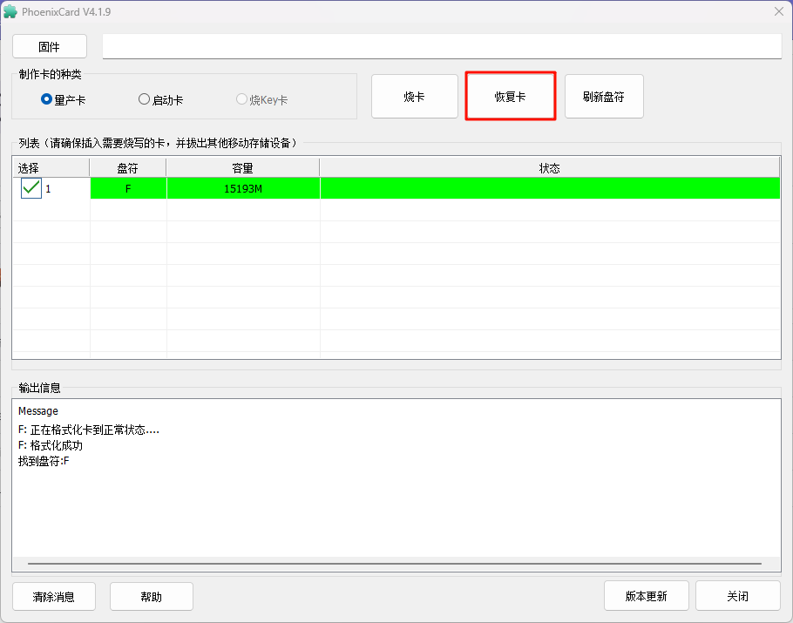Screen dimensions: 793x623
Task: Toggle the checkbox for drive row 1
Action: pos(31,188)
